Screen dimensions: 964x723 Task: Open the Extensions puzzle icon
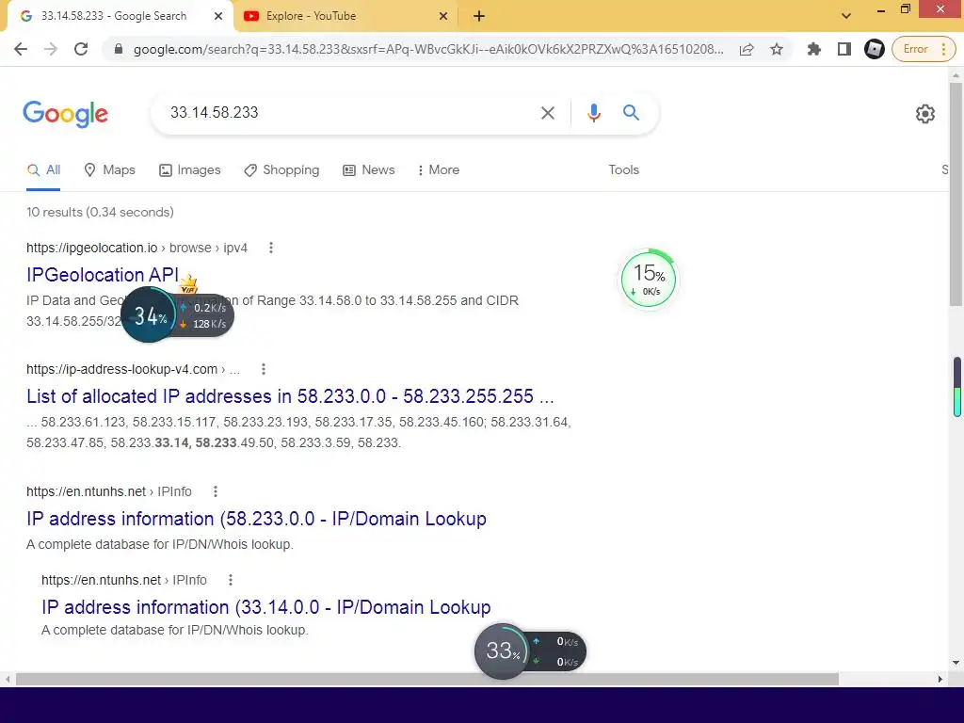(x=814, y=49)
